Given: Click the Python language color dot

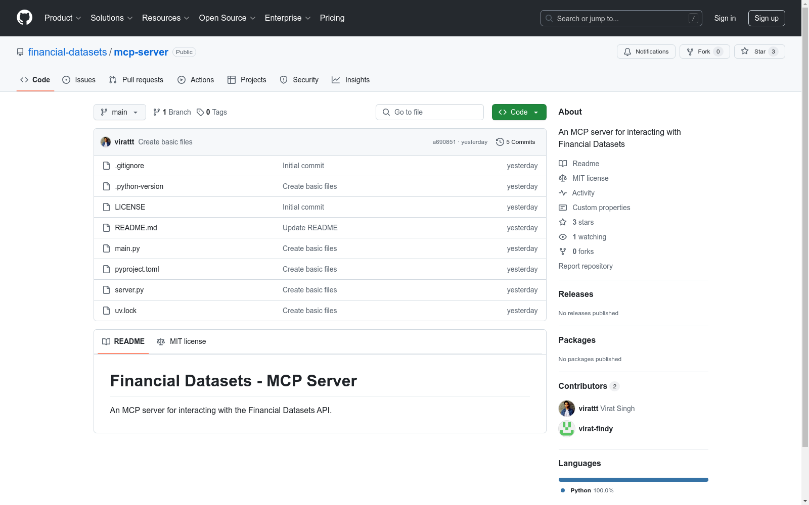Looking at the screenshot, I should (x=563, y=490).
